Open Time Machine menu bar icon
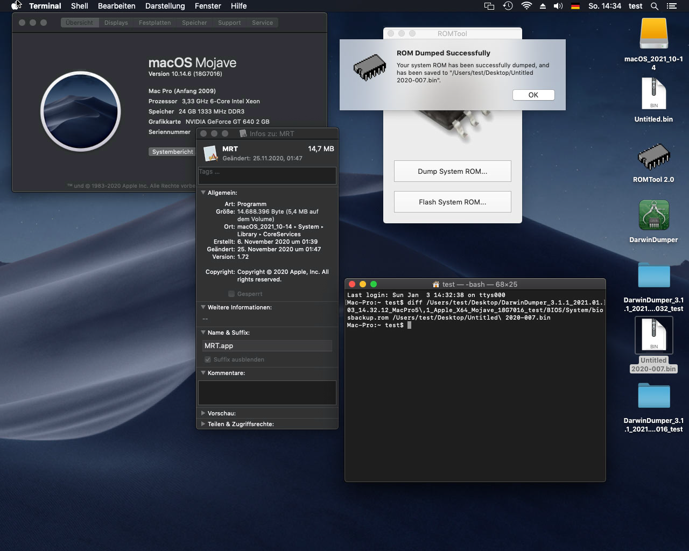This screenshot has height=551, width=689. click(x=508, y=6)
